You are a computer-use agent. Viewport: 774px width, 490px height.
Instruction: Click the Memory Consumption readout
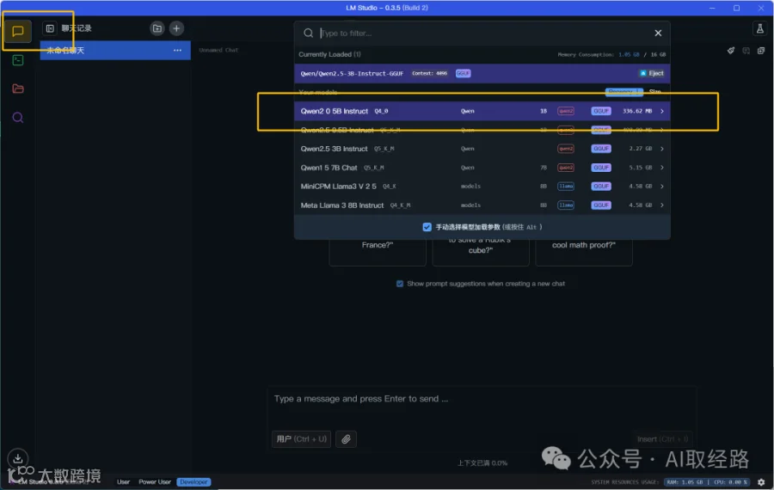(x=611, y=54)
